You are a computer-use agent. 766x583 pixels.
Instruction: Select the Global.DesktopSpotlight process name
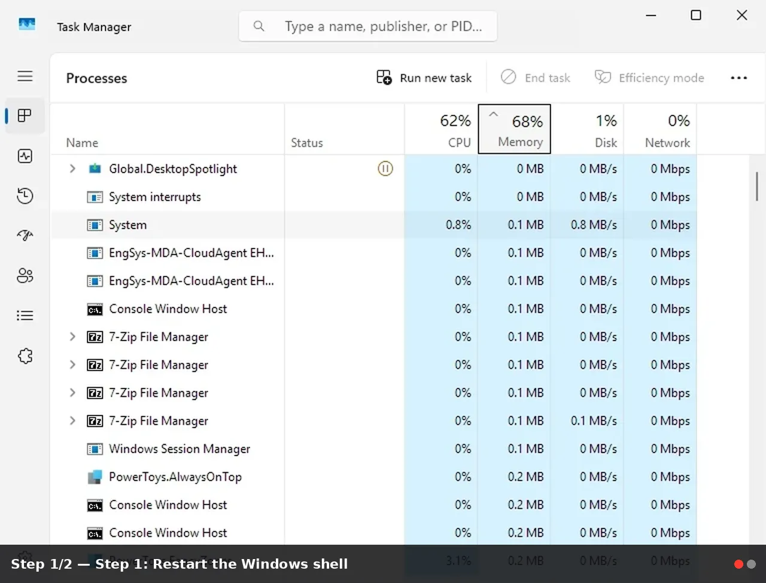tap(173, 169)
